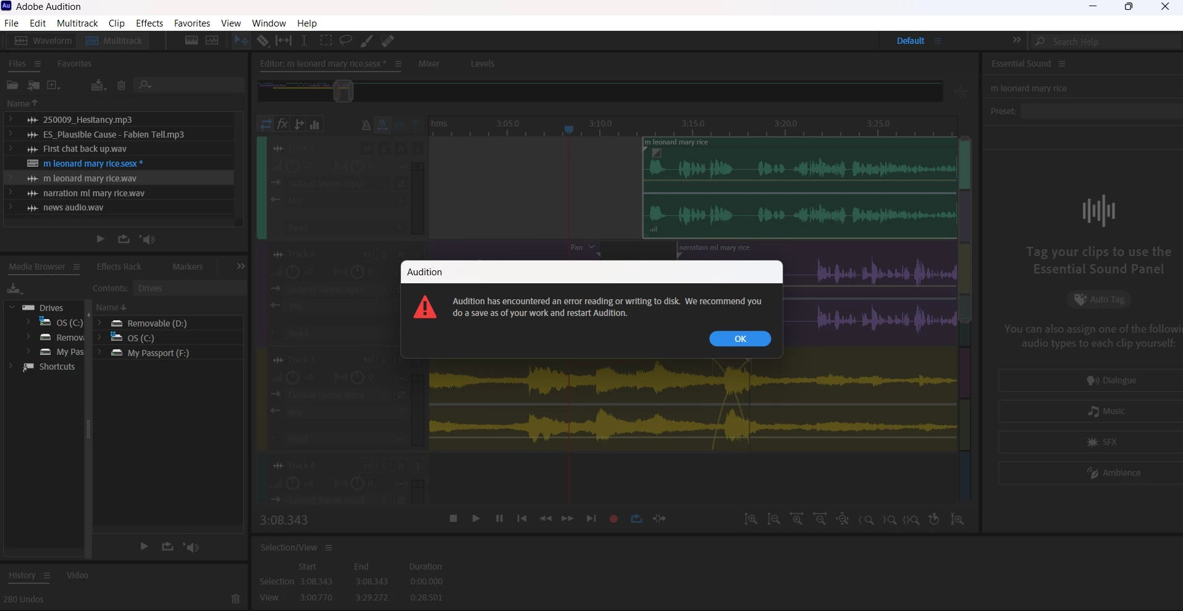Click the Open File folder icon
The image size is (1183, 611).
(12, 85)
